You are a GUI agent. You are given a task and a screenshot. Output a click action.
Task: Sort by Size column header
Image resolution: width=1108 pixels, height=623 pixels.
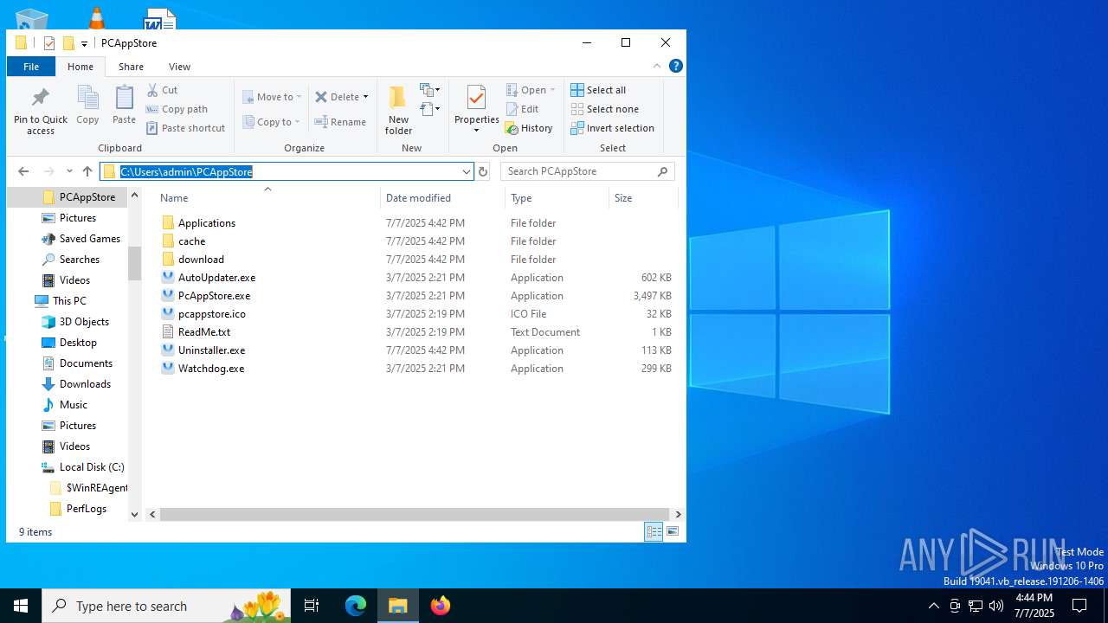(643, 198)
